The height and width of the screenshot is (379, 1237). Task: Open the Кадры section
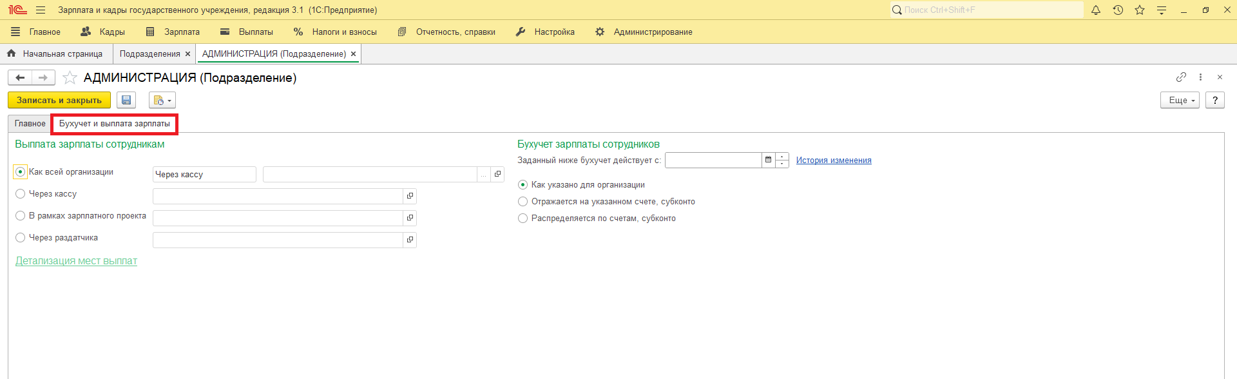point(103,32)
